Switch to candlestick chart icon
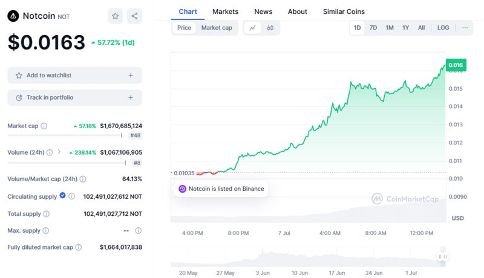The height and width of the screenshot is (278, 484). (x=270, y=28)
